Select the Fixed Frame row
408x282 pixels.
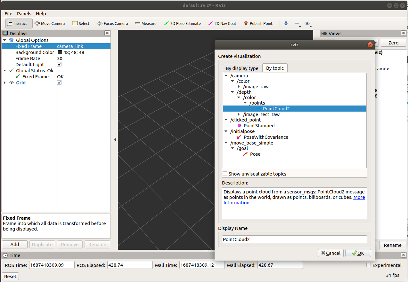pos(56,46)
